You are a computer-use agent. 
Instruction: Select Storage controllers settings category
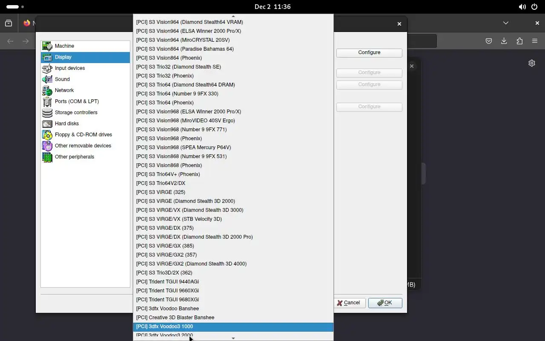[85, 113]
